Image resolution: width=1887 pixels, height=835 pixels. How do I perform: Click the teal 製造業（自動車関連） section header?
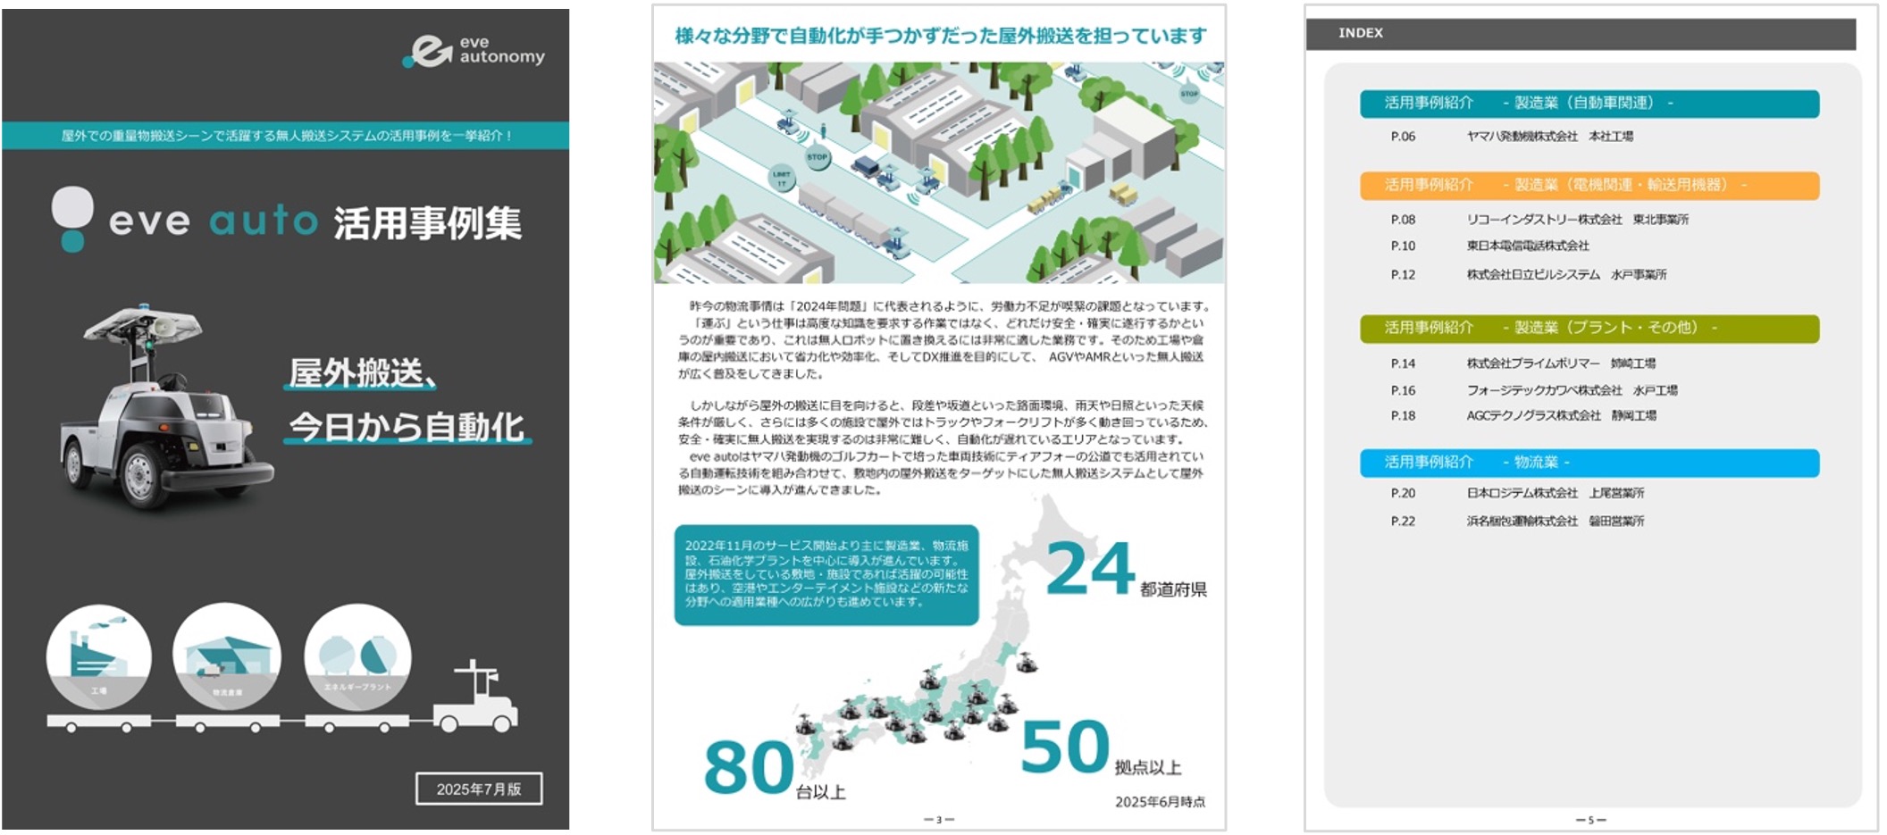pos(1589,103)
